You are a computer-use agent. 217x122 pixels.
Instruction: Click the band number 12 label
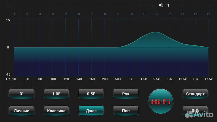(156, 14)
